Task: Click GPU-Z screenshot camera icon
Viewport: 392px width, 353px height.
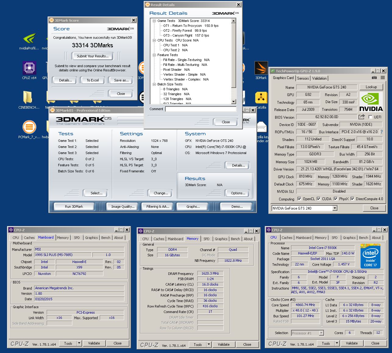Action: [374, 78]
